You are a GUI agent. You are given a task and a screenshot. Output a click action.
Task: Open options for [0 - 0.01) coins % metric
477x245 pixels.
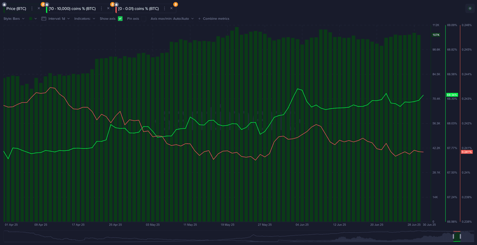[164, 9]
